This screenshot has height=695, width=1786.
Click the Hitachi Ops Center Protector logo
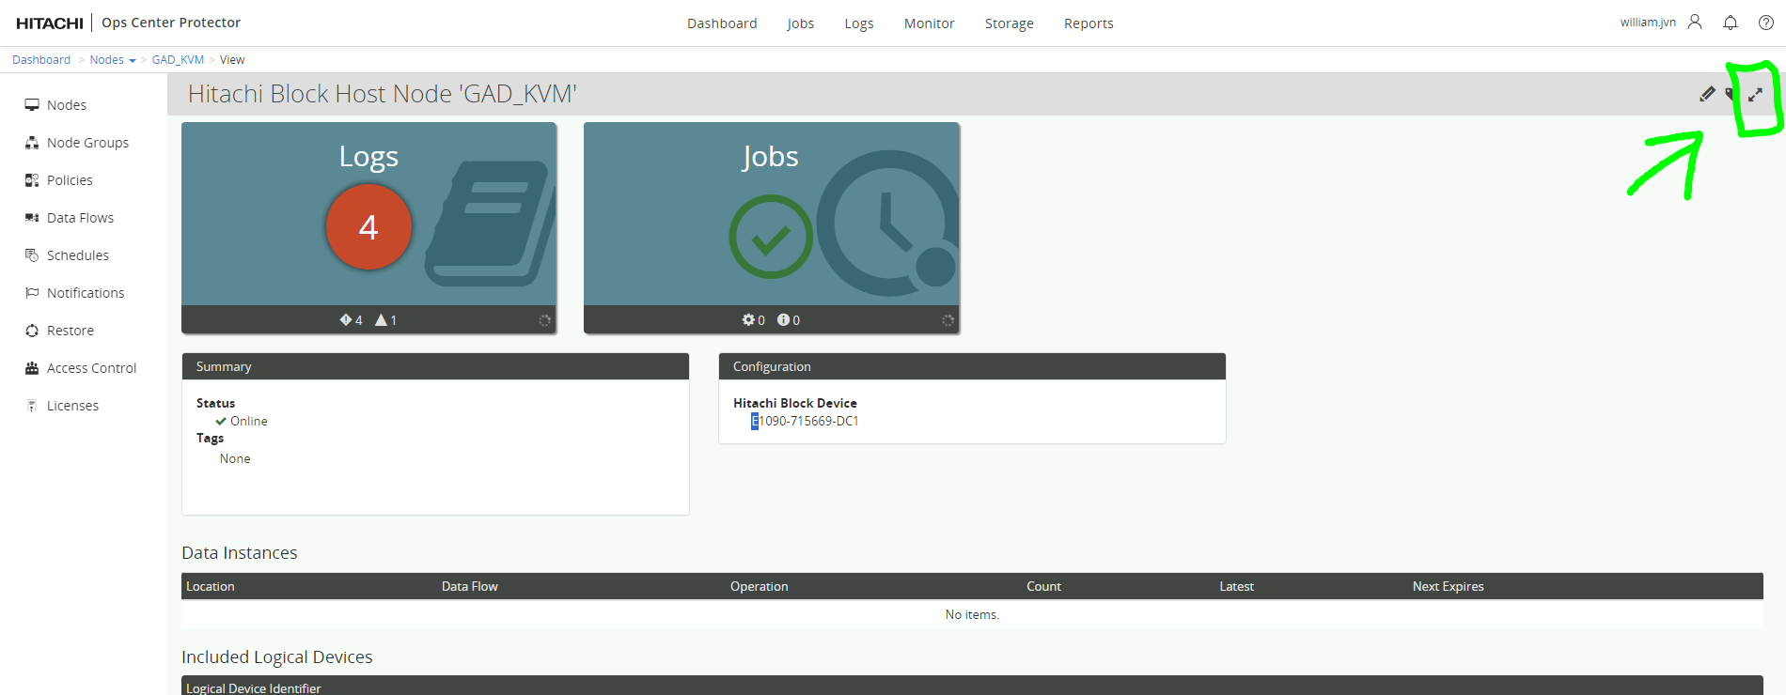point(129,23)
